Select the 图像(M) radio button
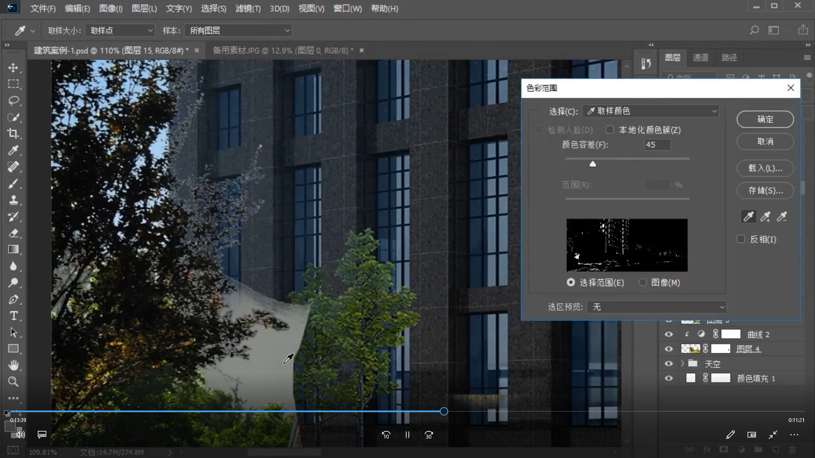Image resolution: width=815 pixels, height=458 pixels. pyautogui.click(x=643, y=282)
